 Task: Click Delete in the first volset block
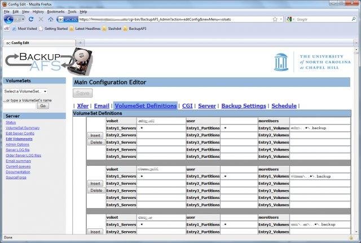tap(96, 142)
